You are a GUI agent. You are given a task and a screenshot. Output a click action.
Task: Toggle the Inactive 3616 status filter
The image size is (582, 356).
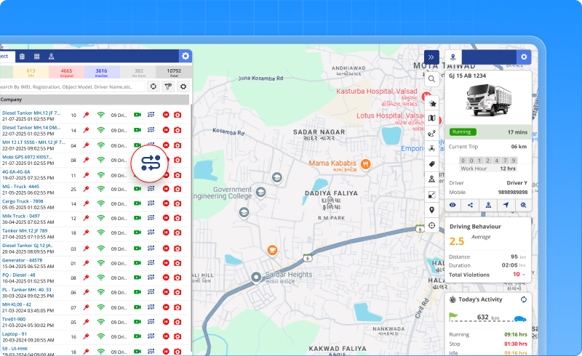(x=101, y=71)
